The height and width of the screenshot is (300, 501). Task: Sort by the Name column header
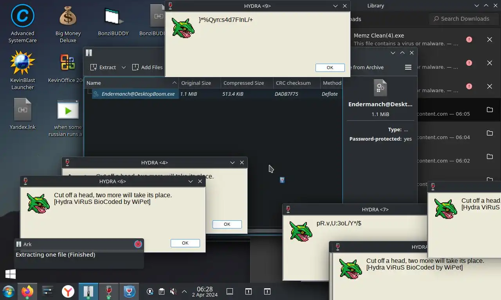132,83
